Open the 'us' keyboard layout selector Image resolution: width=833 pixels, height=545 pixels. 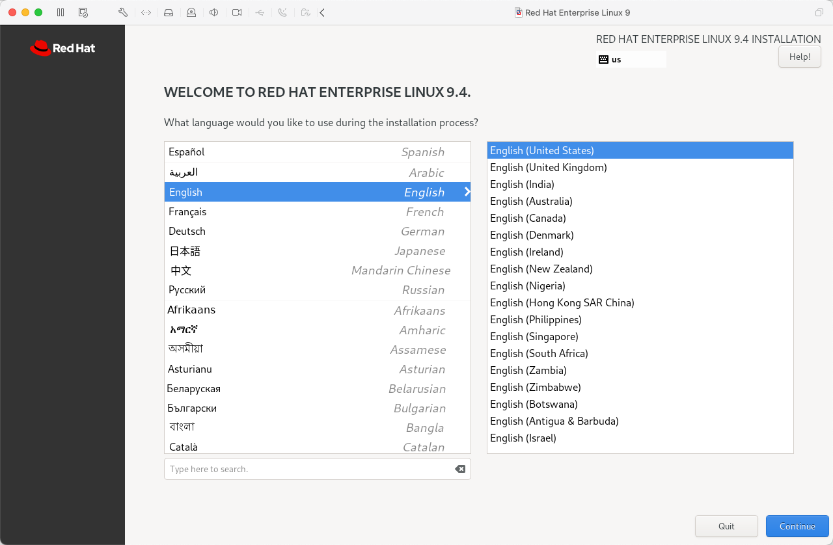[630, 59]
